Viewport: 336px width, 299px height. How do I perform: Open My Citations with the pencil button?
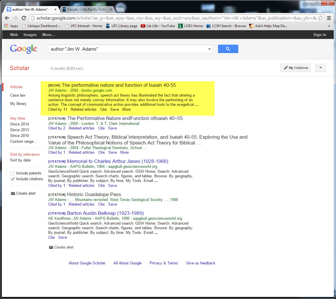(x=295, y=68)
